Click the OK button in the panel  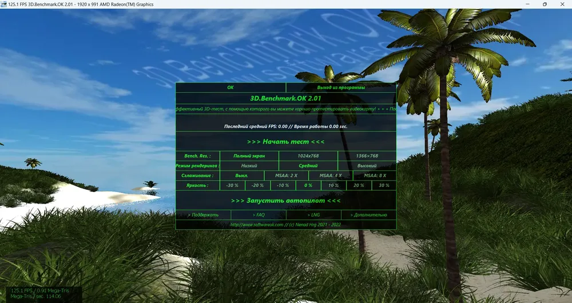click(x=231, y=87)
